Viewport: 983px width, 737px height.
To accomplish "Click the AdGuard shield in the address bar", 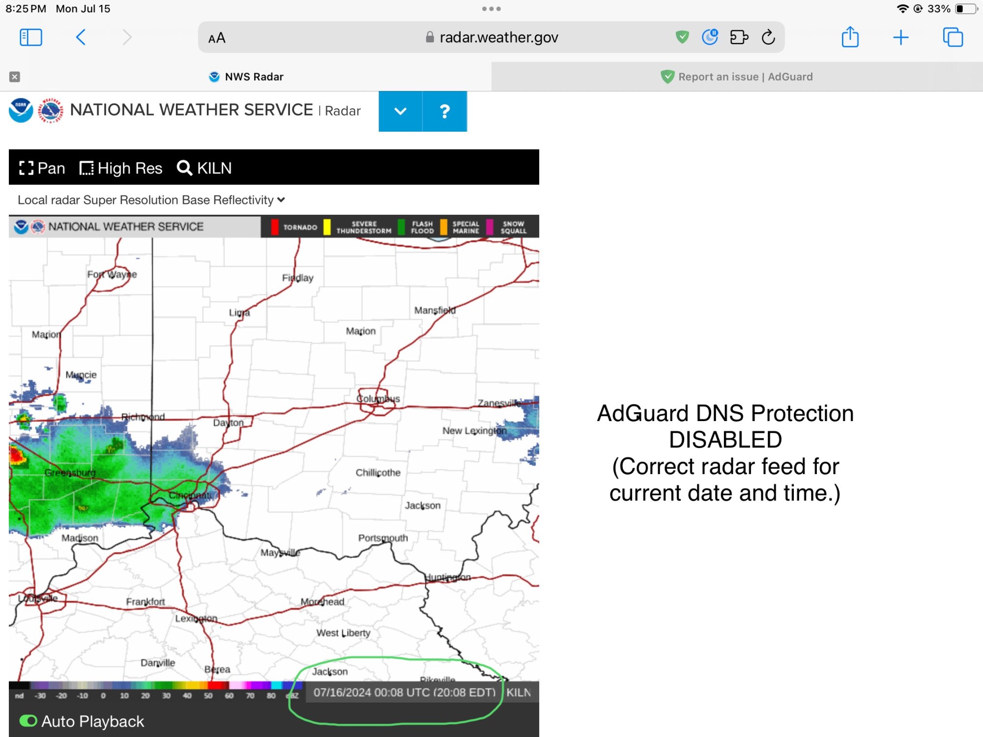I will pyautogui.click(x=682, y=37).
